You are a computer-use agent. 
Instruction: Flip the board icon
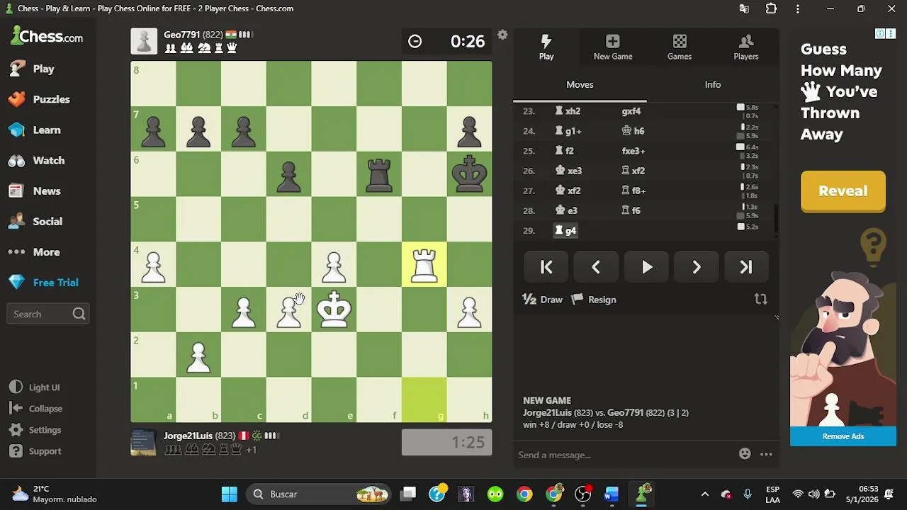pos(760,300)
